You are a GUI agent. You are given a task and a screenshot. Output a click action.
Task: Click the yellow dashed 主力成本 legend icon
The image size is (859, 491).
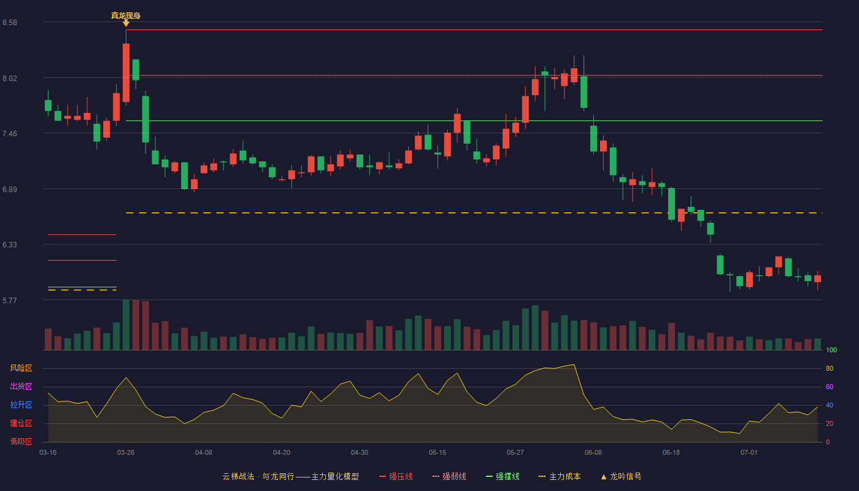[x=542, y=476]
